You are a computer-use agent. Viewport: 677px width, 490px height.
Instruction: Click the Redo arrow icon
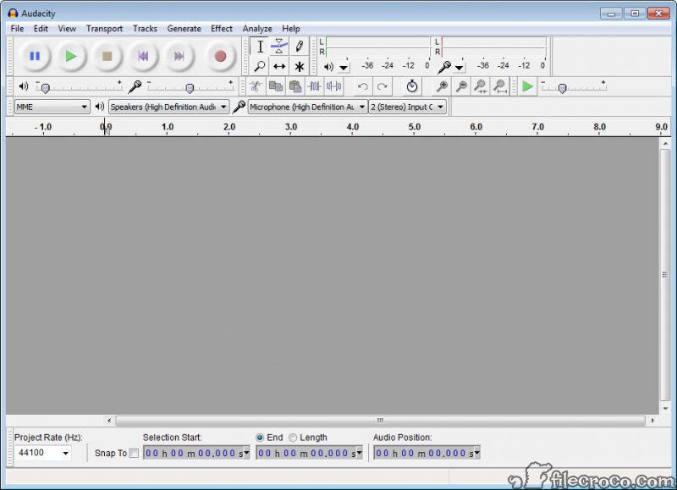pos(383,86)
